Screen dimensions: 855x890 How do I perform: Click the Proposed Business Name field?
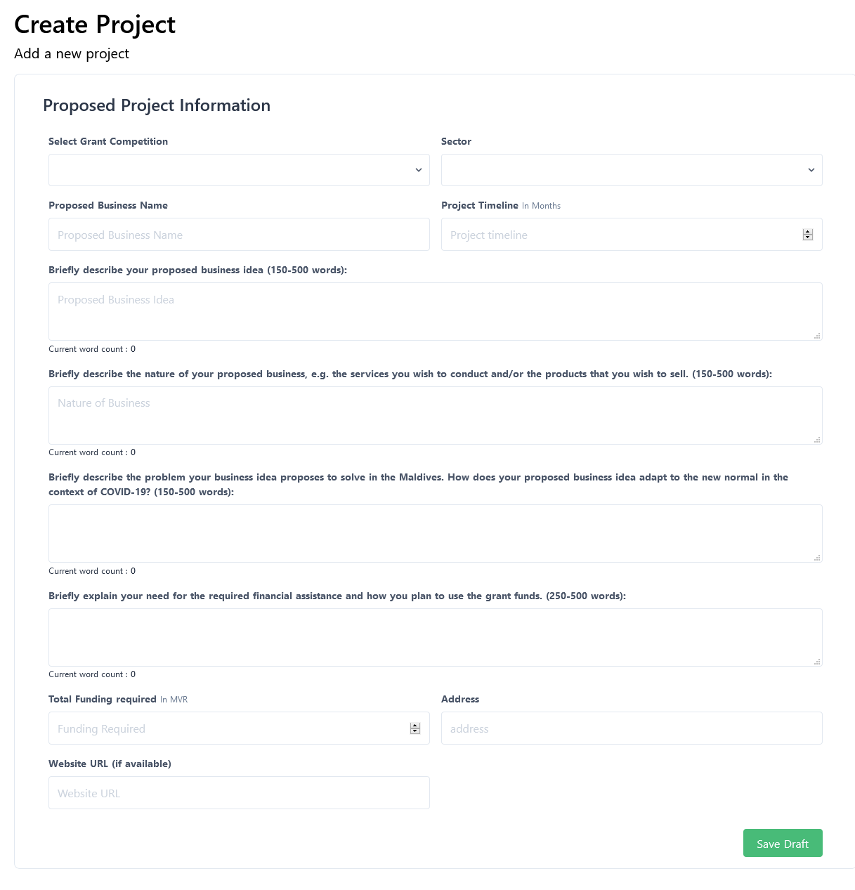click(239, 235)
